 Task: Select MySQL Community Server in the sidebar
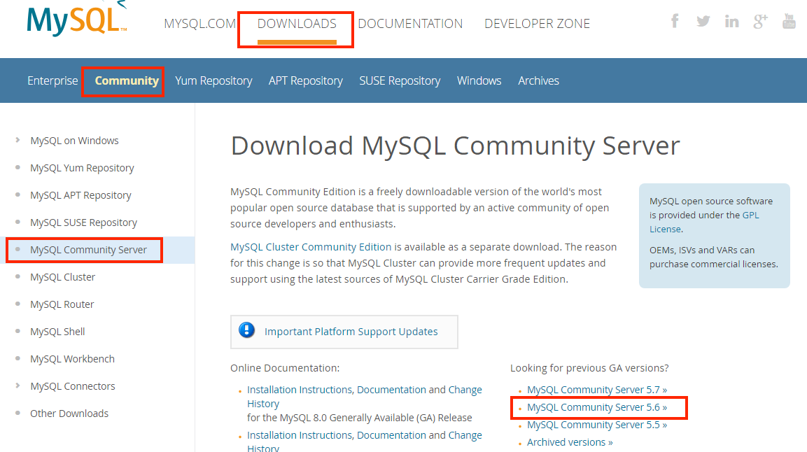tap(88, 249)
